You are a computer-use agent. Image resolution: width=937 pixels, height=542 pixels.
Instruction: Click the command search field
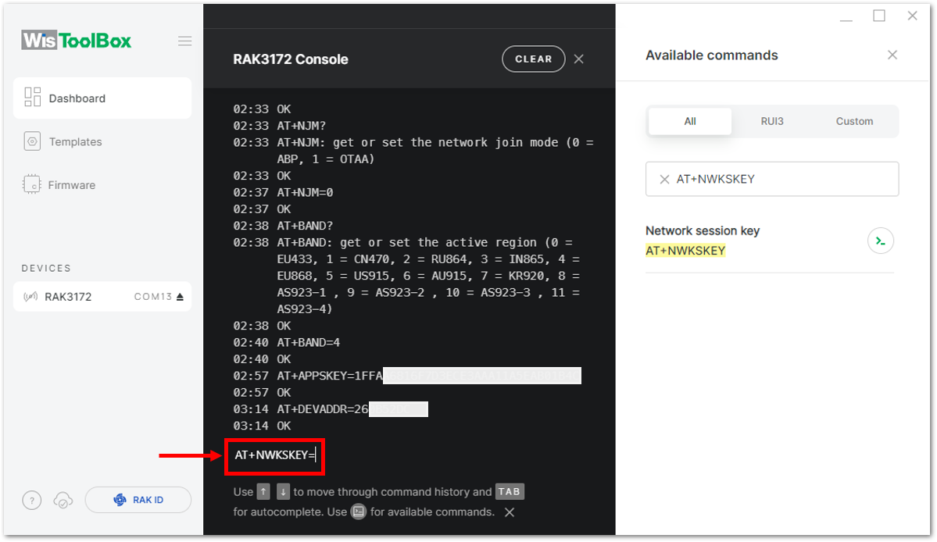tap(771, 179)
